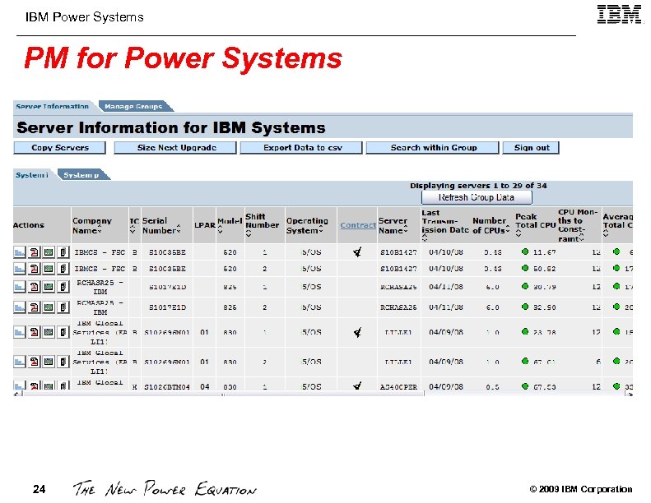Open the graph icon in the row with peak CPU 11.67

coord(20,252)
